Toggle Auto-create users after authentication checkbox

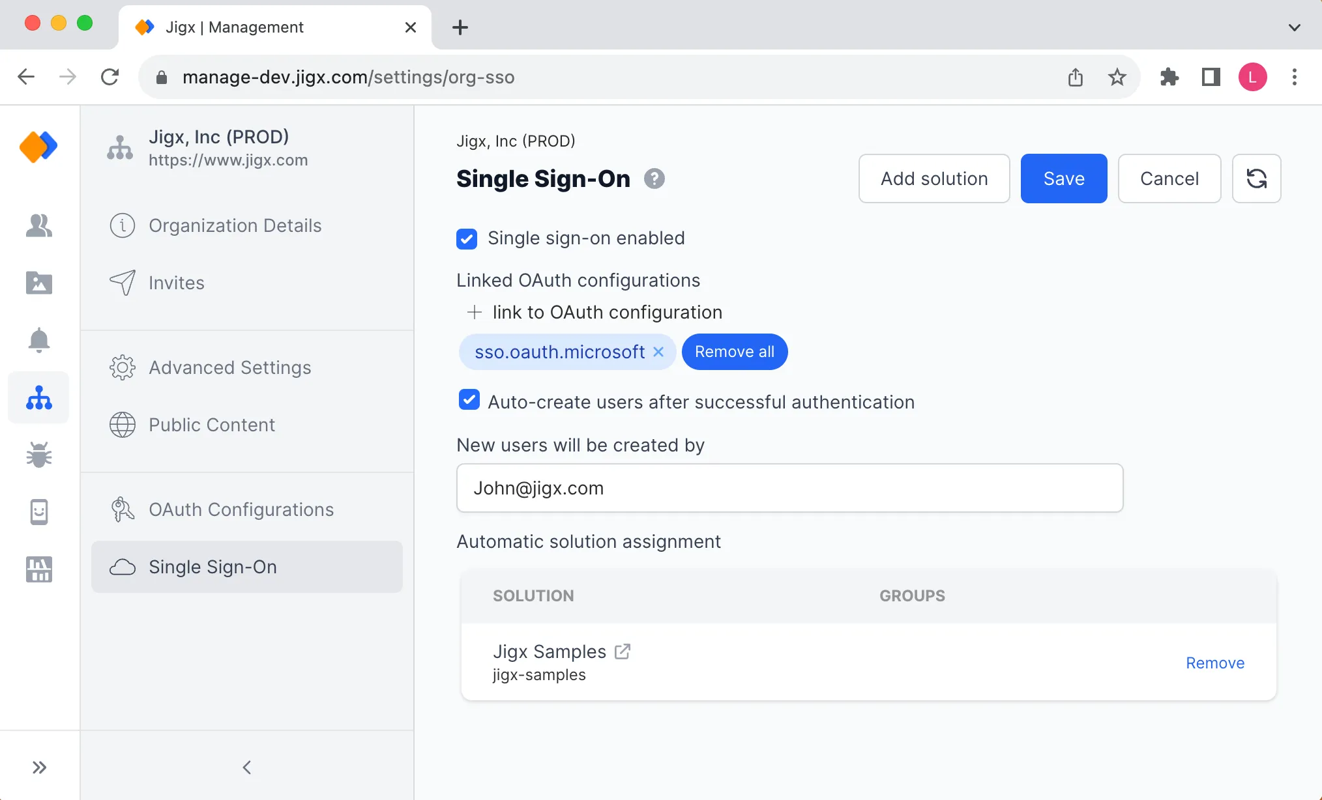coord(469,400)
